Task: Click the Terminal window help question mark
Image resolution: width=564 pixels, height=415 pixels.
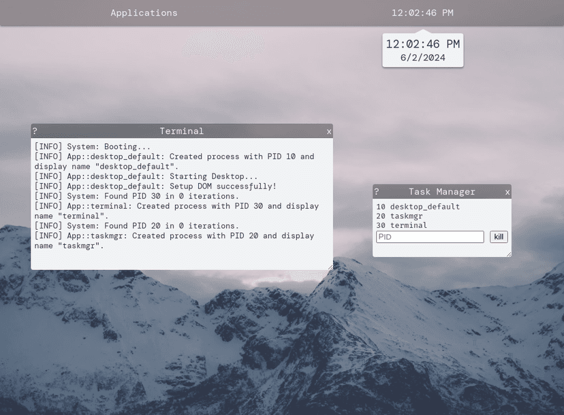Action: point(35,131)
